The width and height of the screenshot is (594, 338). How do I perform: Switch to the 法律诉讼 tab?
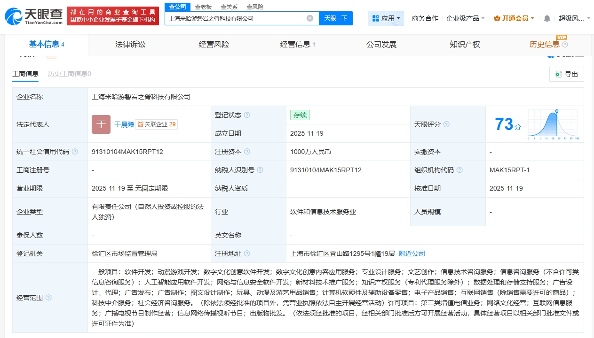pos(130,45)
